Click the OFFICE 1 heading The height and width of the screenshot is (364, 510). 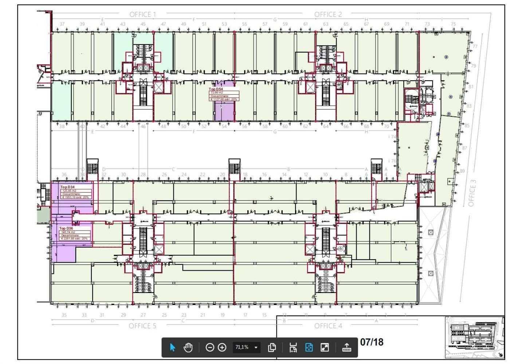(143, 15)
